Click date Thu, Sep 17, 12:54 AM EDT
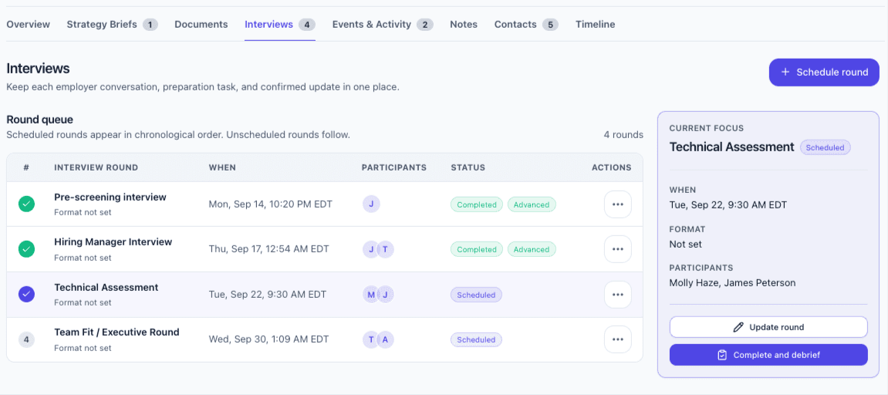This screenshot has height=395, width=888. (269, 248)
